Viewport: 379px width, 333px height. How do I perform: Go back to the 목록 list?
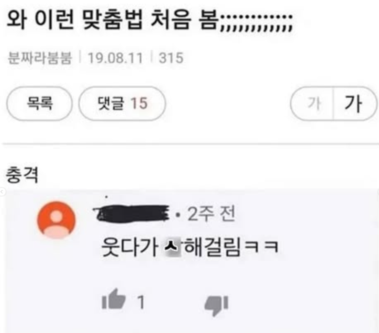point(39,103)
